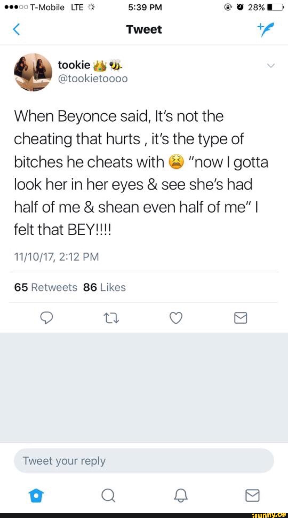Open the Notifications bell tab
288x518 pixels.
(181, 496)
